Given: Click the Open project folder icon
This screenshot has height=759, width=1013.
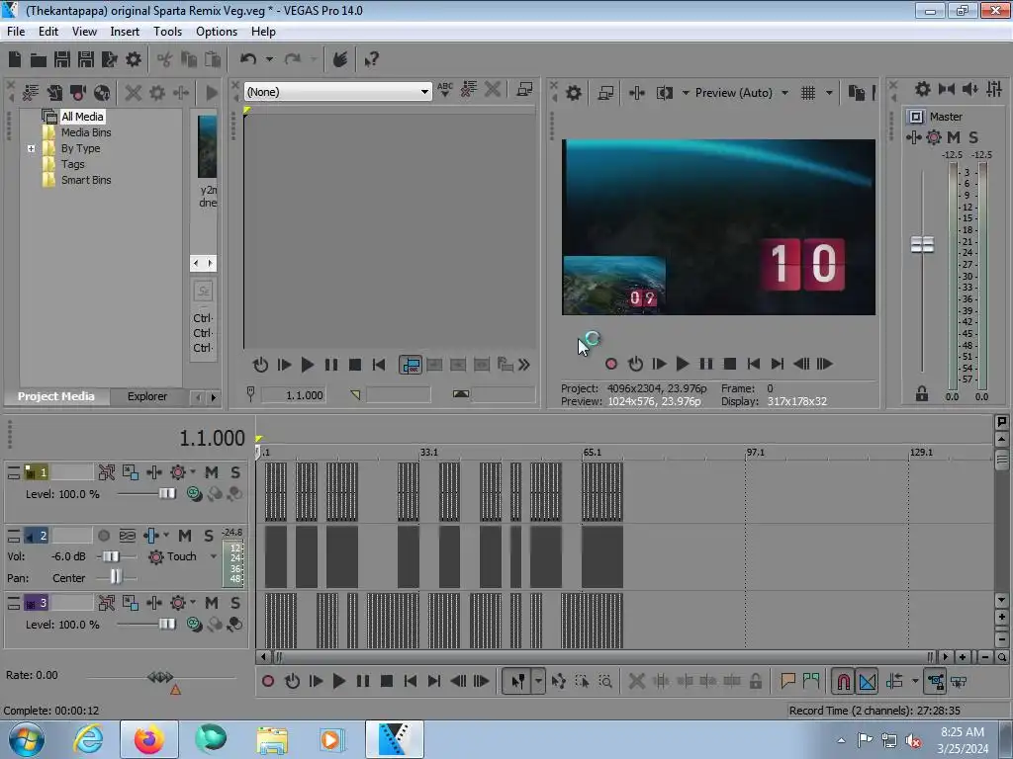Looking at the screenshot, I should coord(39,60).
